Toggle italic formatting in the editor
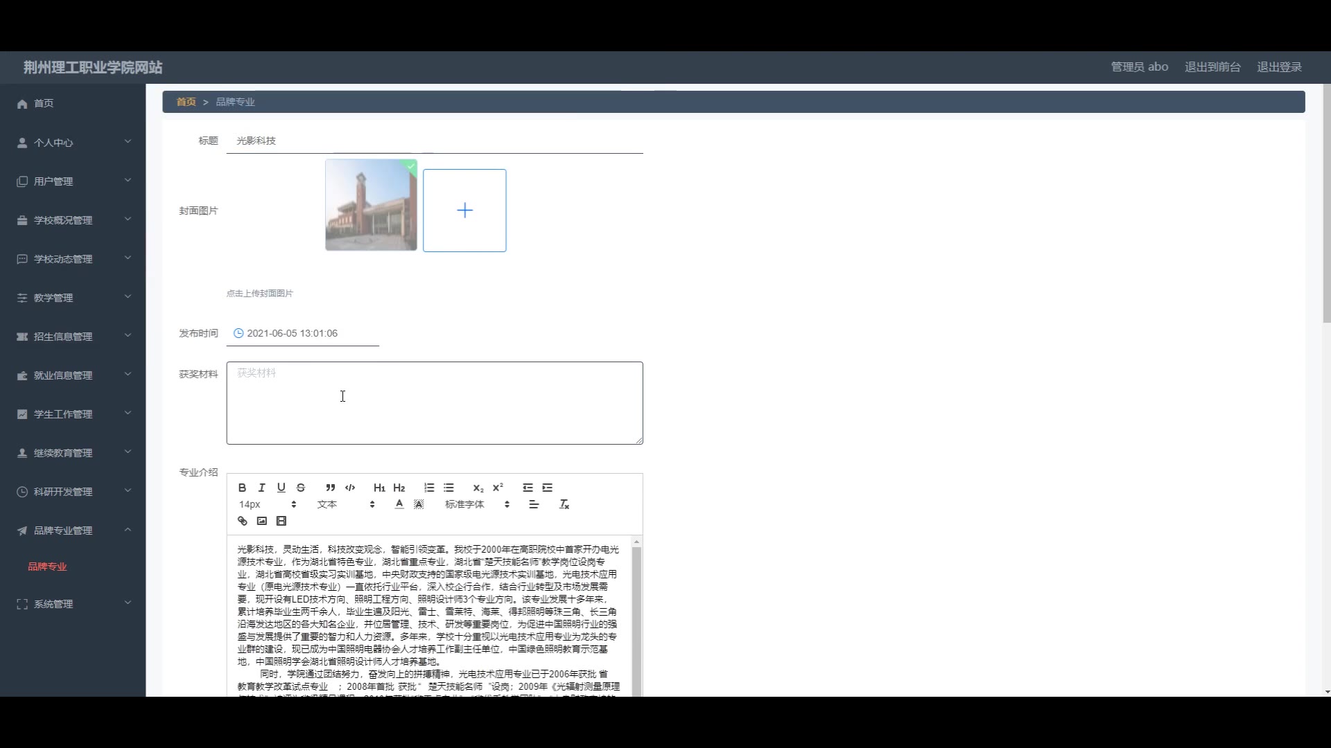 [261, 488]
